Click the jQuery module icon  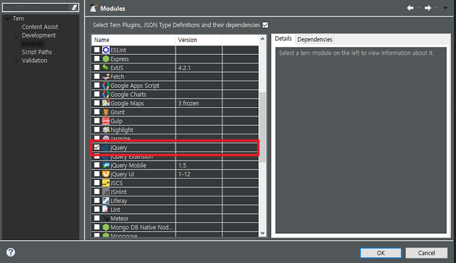point(106,148)
